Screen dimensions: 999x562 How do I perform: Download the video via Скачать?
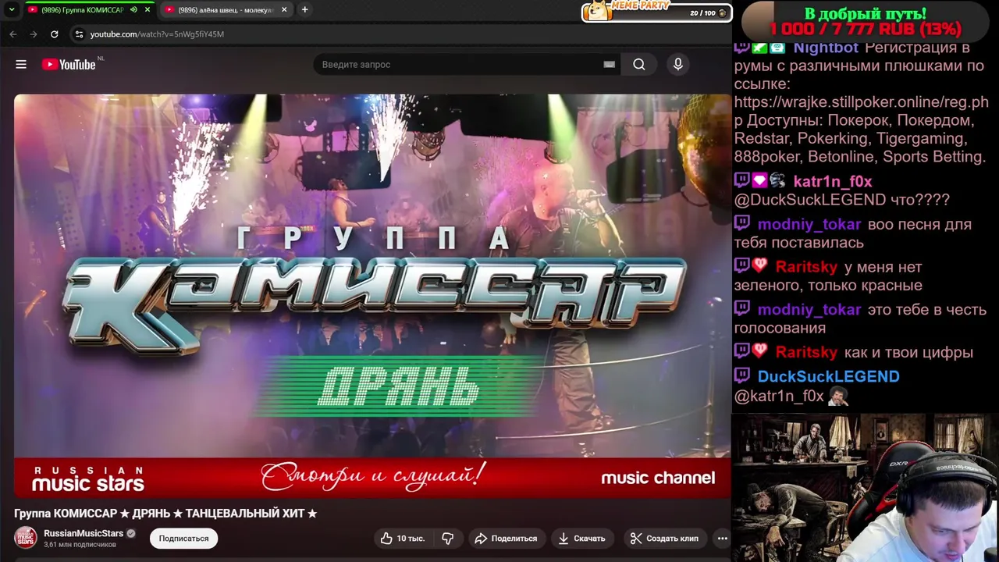click(581, 539)
